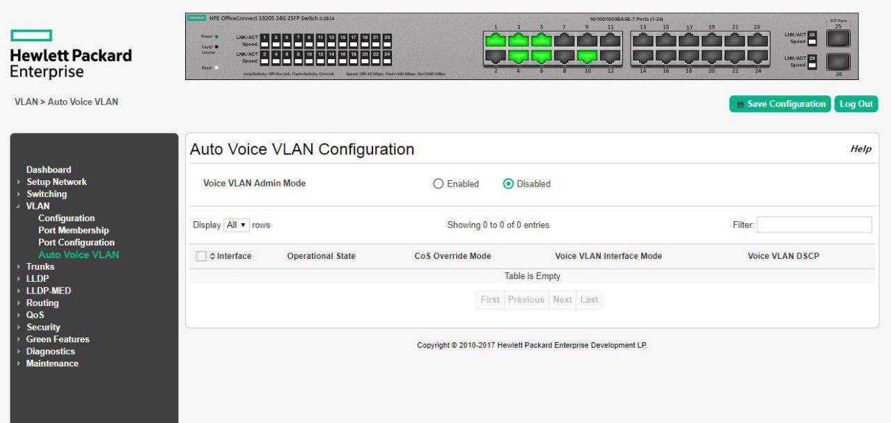This screenshot has height=423, width=891.
Task: Click port 24 on the switch graphic
Action: click(x=758, y=56)
